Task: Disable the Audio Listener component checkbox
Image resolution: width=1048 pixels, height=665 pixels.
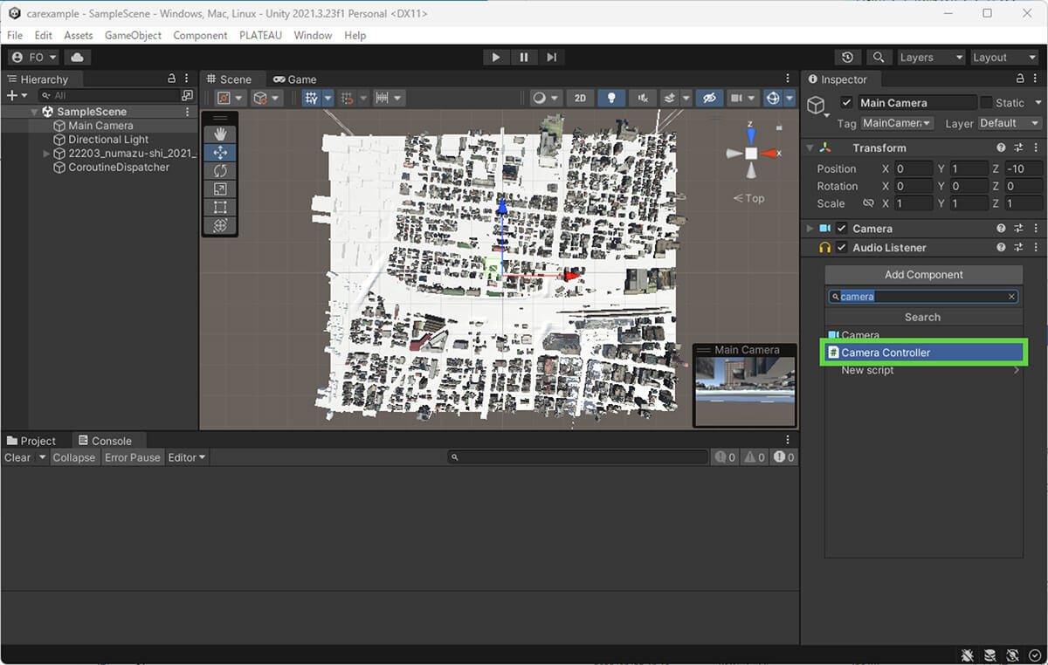Action: [x=841, y=248]
